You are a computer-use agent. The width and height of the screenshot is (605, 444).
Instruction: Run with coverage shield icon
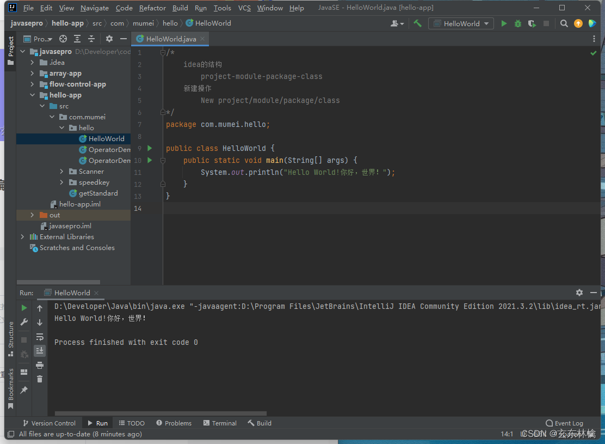click(x=532, y=23)
